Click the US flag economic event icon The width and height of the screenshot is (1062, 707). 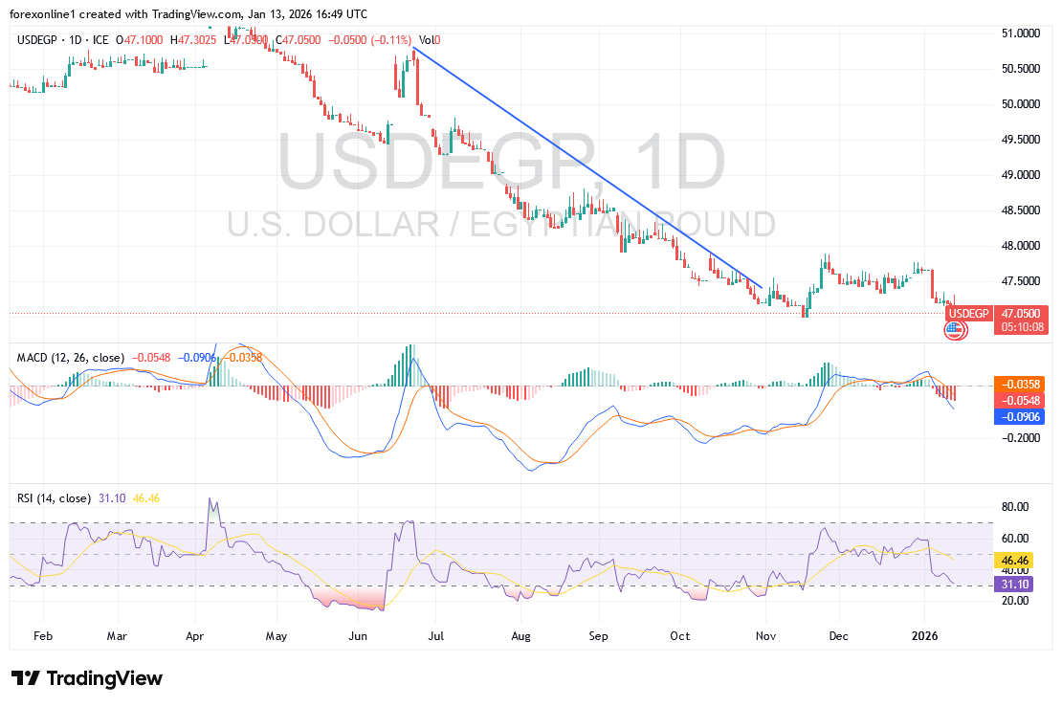[955, 331]
